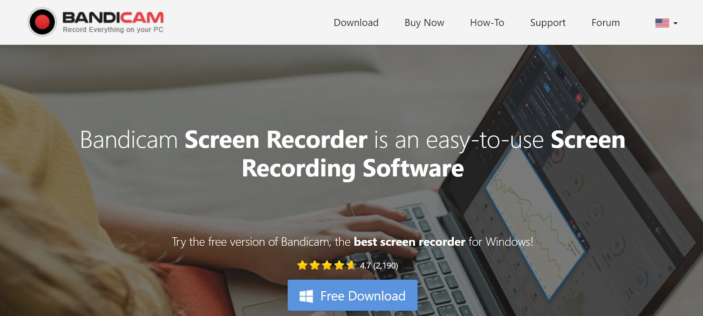
Task: Click the first yellow rating star
Action: (302, 265)
